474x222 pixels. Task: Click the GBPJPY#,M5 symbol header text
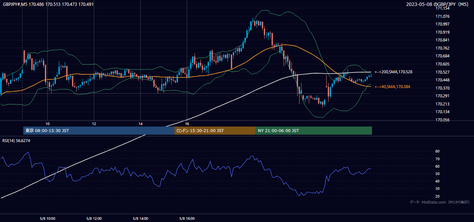[x=48, y=4]
